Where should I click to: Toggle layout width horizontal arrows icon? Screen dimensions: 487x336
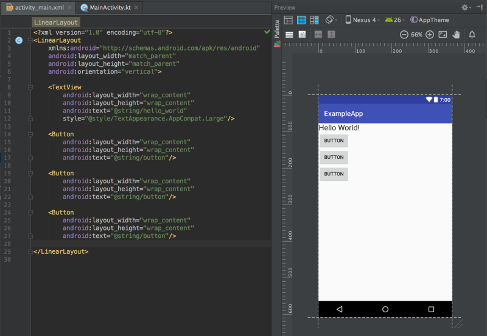point(318,35)
